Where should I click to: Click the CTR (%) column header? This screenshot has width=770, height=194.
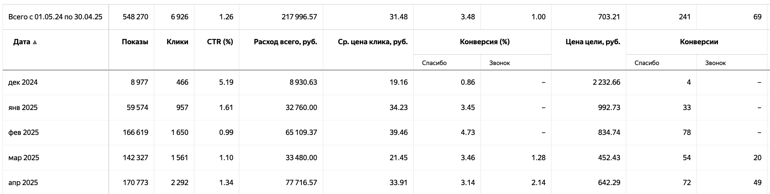pyautogui.click(x=220, y=42)
